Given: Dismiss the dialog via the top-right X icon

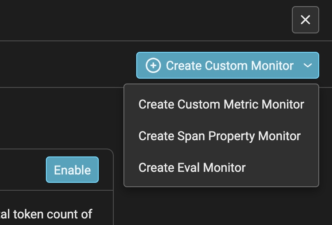Looking at the screenshot, I should (x=305, y=20).
